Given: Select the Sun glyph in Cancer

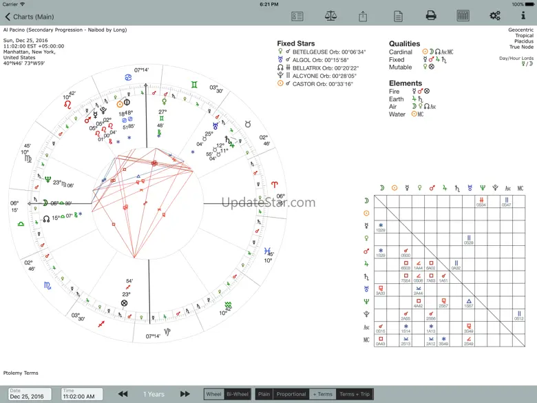Looking at the screenshot, I should coord(120,104).
